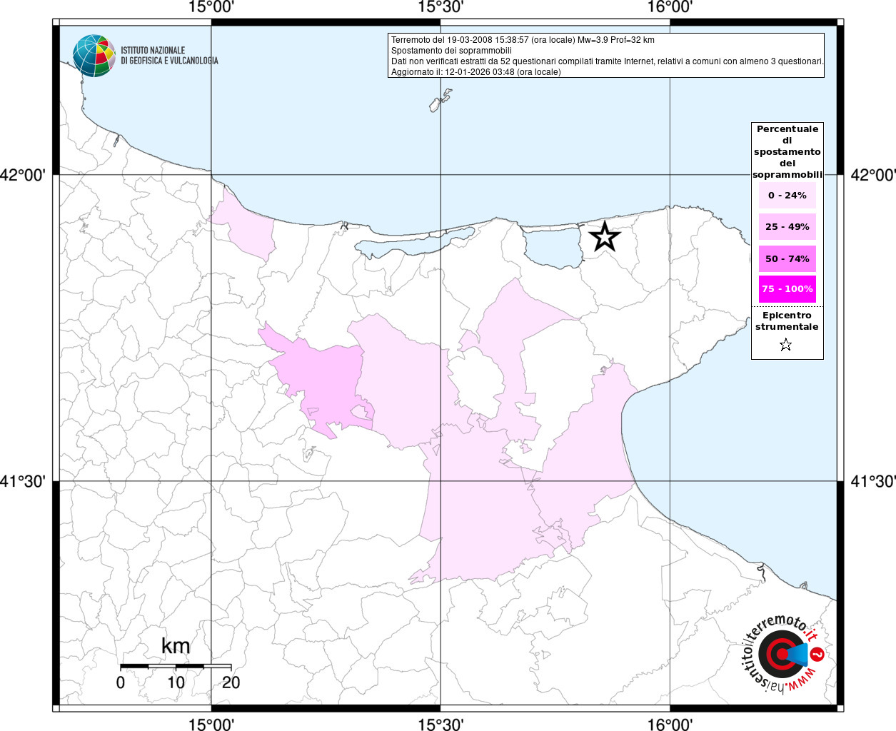Click the small pink coastal municipality near 15°00'
This screenshot has height=731, width=896.
pyautogui.click(x=246, y=228)
